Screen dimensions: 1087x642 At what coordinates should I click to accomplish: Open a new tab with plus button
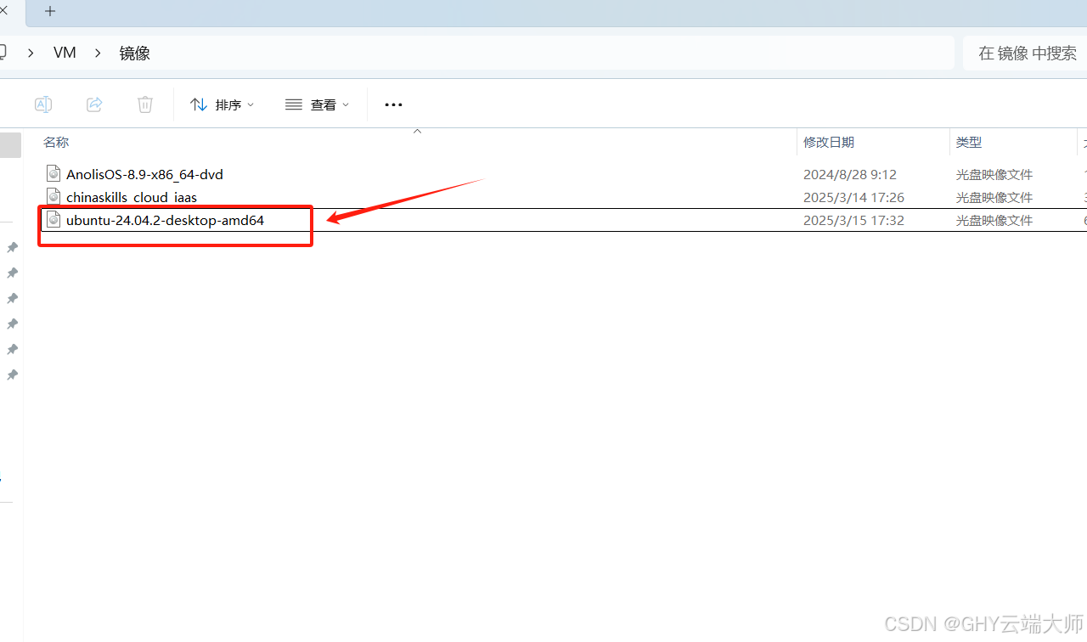(x=50, y=11)
